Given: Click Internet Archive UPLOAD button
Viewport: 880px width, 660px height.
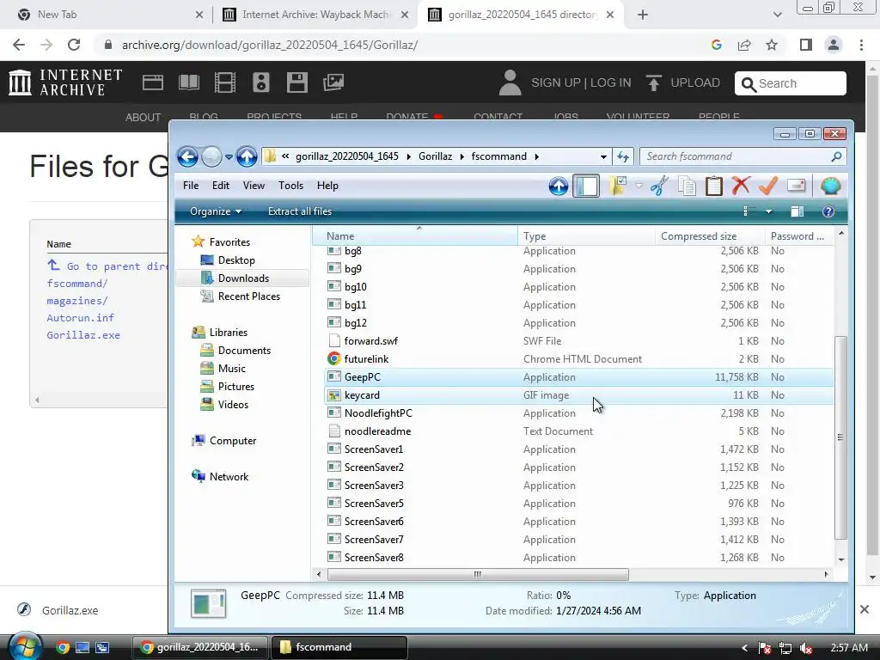Looking at the screenshot, I should 683,83.
